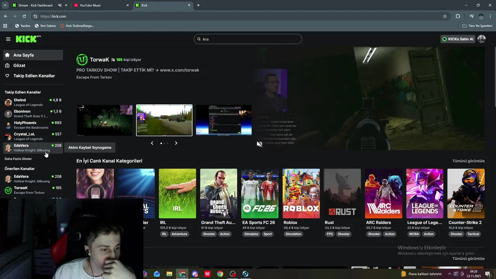496x279 pixels.
Task: Go back in browser history
Action: pyautogui.click(x=5, y=16)
